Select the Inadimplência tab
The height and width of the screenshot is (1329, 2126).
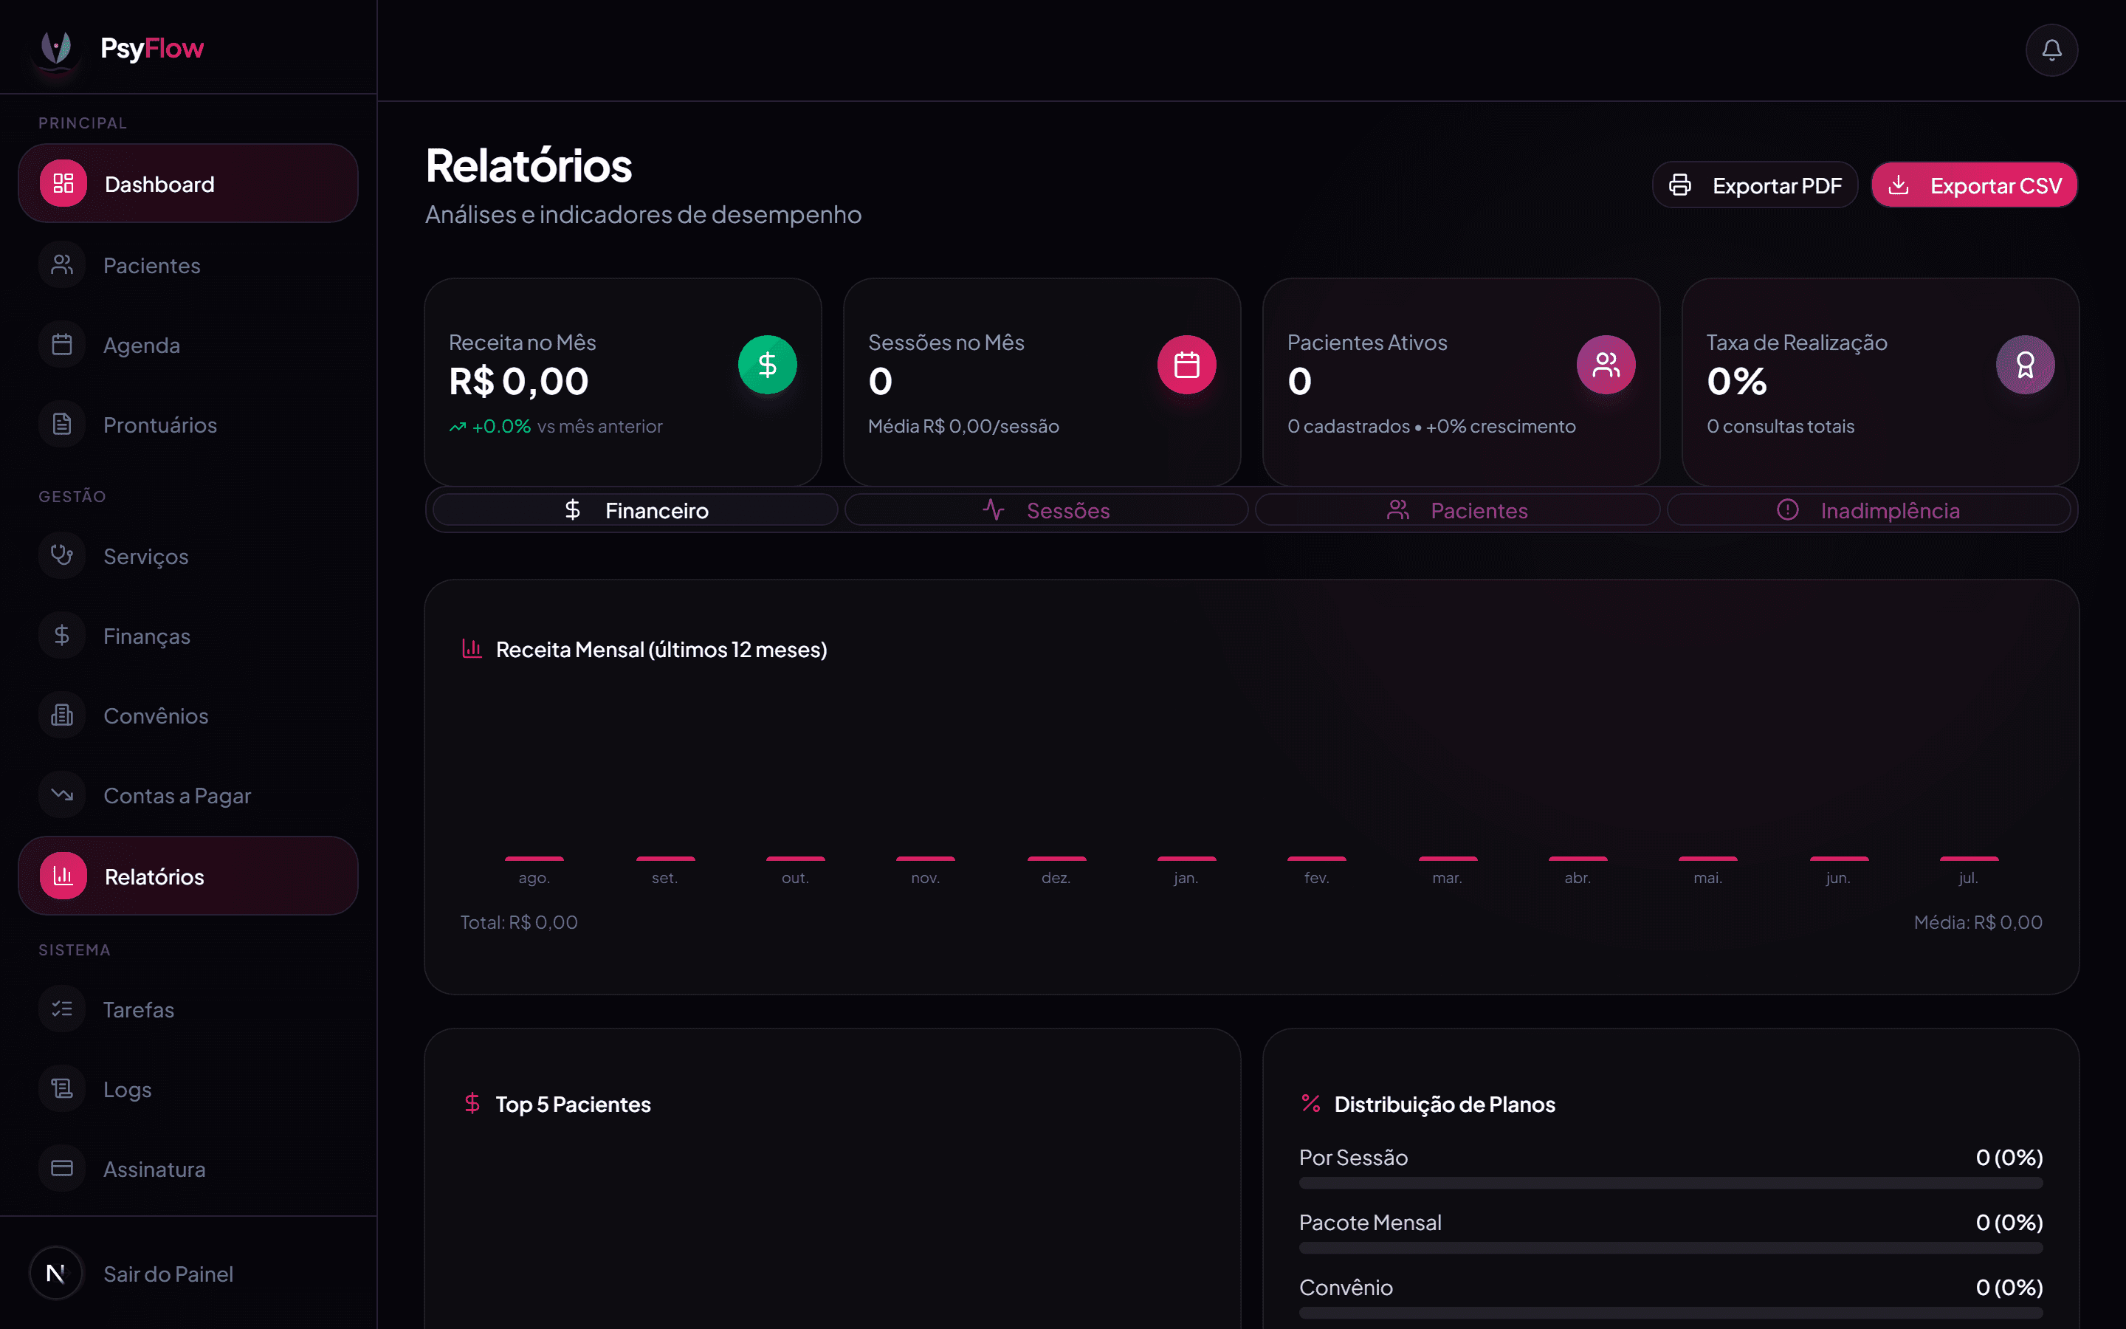(1868, 509)
